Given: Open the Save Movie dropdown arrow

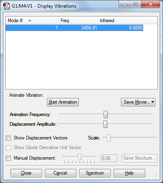Looking at the screenshot, I should point(152,102).
